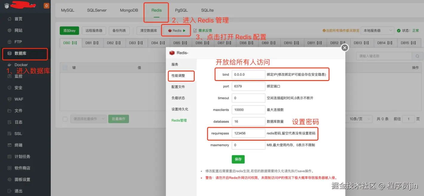Click the 软件商店 grid icon
The width and height of the screenshot is (424, 196).
[9, 168]
